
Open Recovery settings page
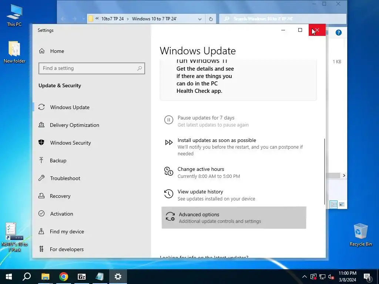[60, 196]
